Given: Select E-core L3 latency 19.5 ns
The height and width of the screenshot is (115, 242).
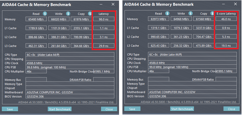Looking at the screenshot, I should pyautogui.click(x=226, y=45).
